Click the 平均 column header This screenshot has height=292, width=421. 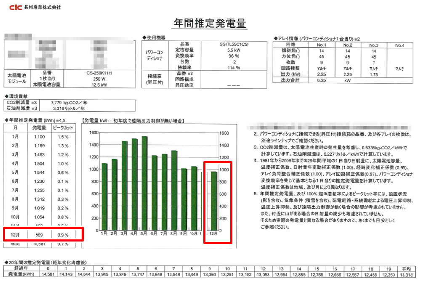coord(406,269)
